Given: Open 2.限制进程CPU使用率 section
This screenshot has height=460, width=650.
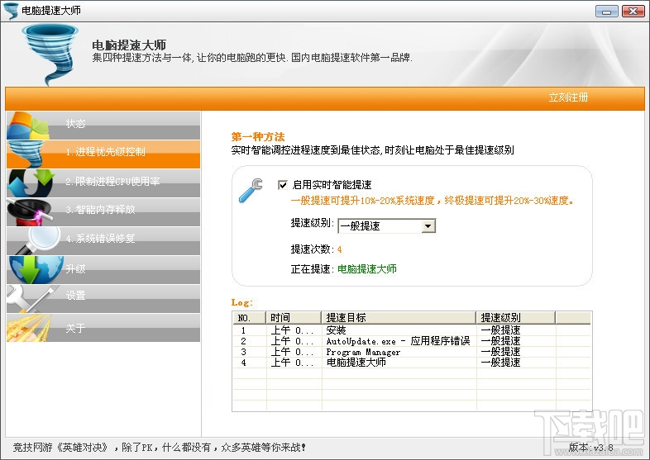Looking at the screenshot, I should [103, 183].
